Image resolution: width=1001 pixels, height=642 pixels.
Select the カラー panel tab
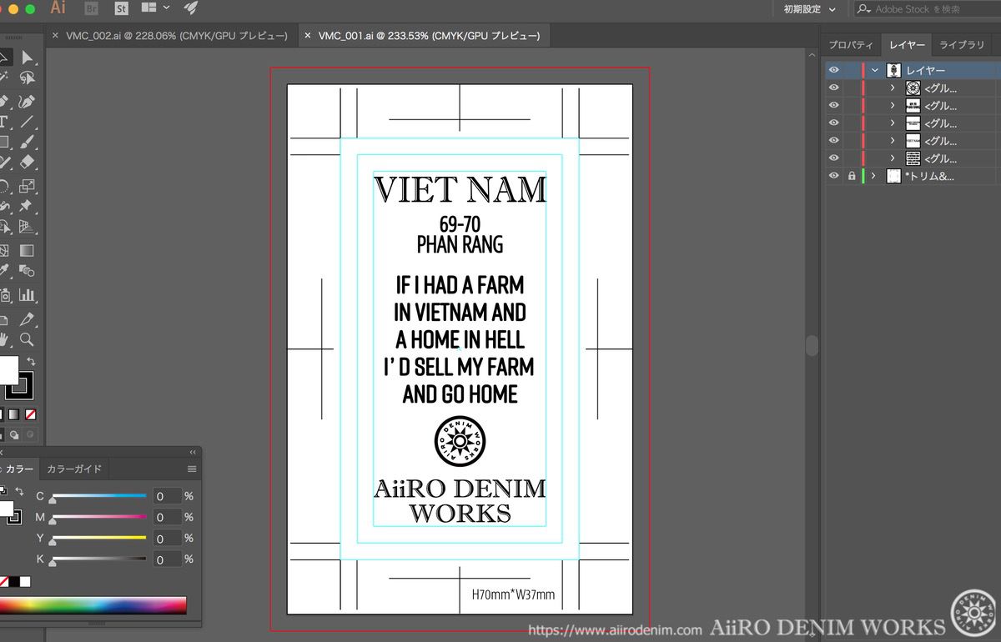pos(20,469)
